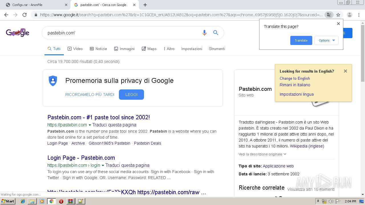Click the Chrome address bar URL
The width and height of the screenshot is (365, 205).
pos(181,15)
